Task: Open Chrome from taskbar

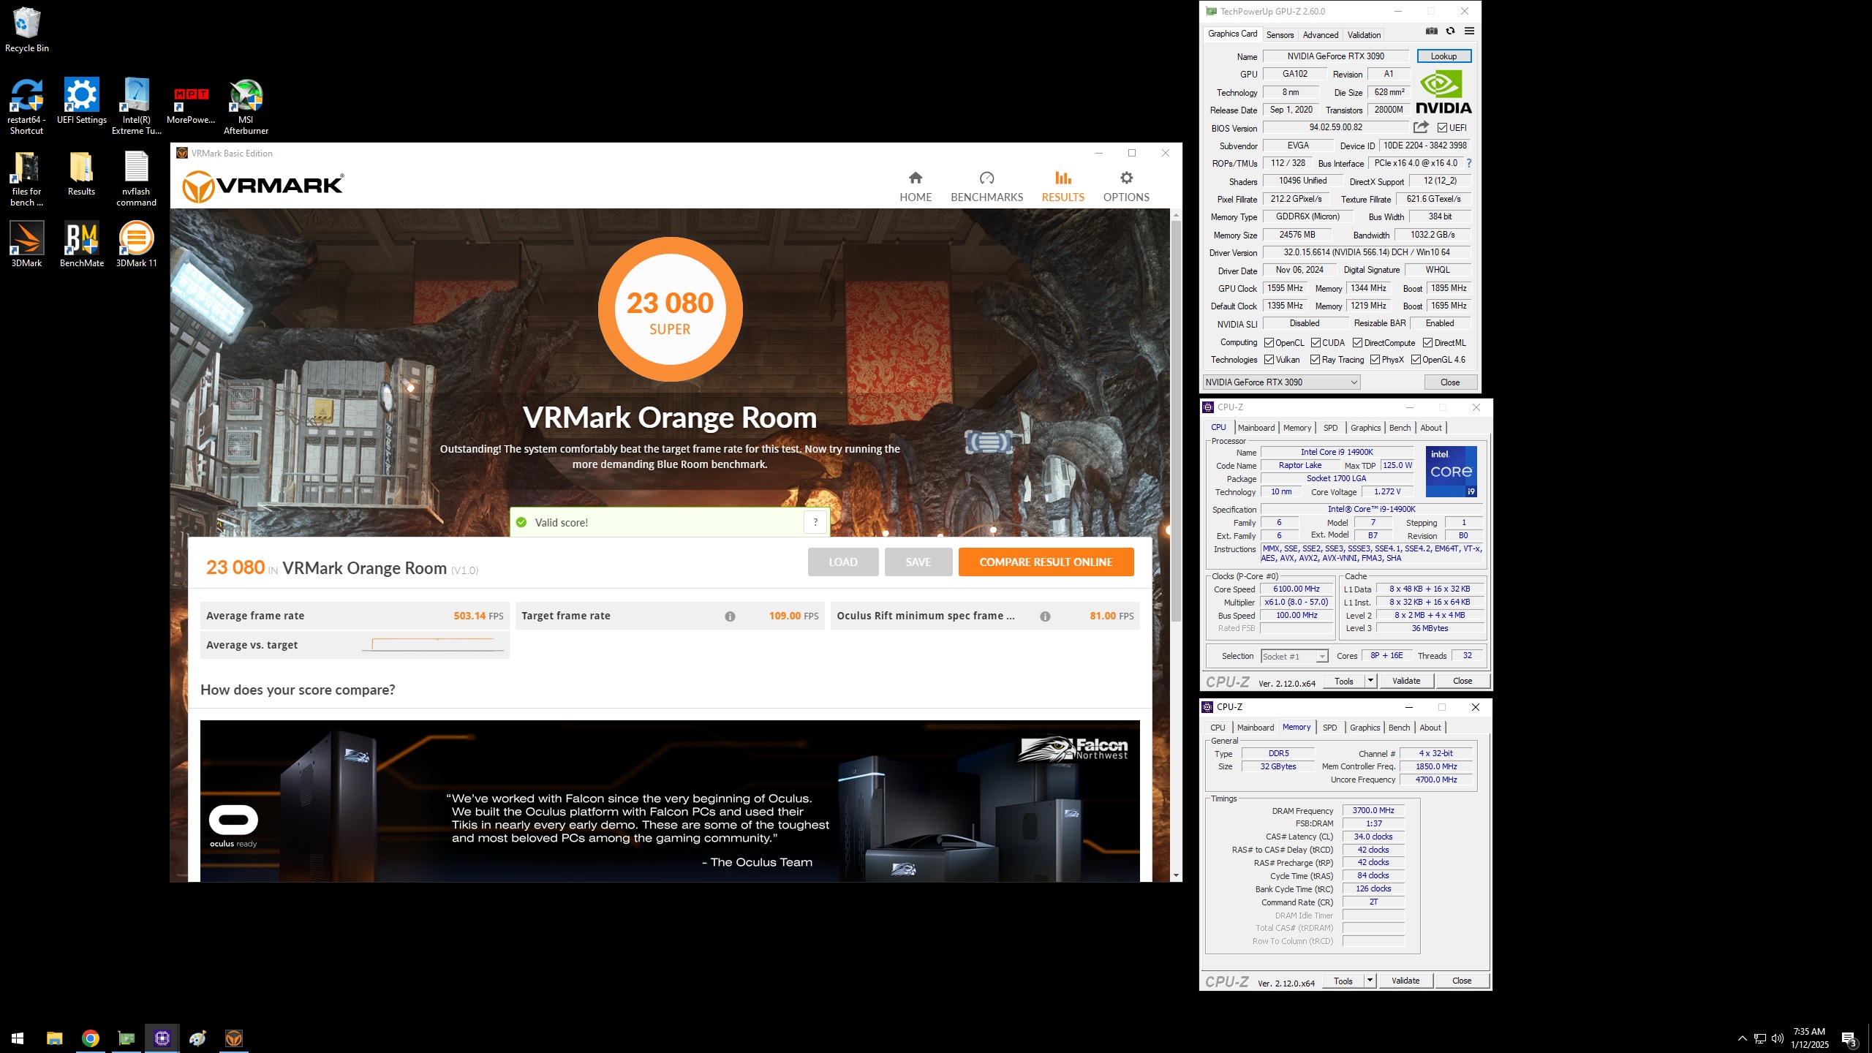Action: click(x=90, y=1038)
